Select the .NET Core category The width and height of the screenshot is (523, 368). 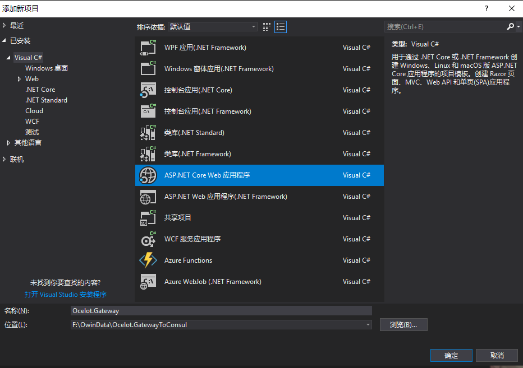coord(40,90)
